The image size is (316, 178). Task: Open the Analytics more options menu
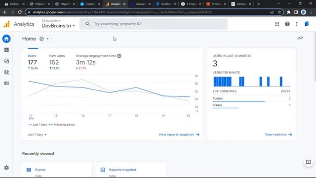(296, 24)
